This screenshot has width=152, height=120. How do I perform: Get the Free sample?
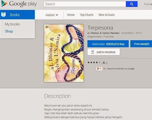pos(141,44)
